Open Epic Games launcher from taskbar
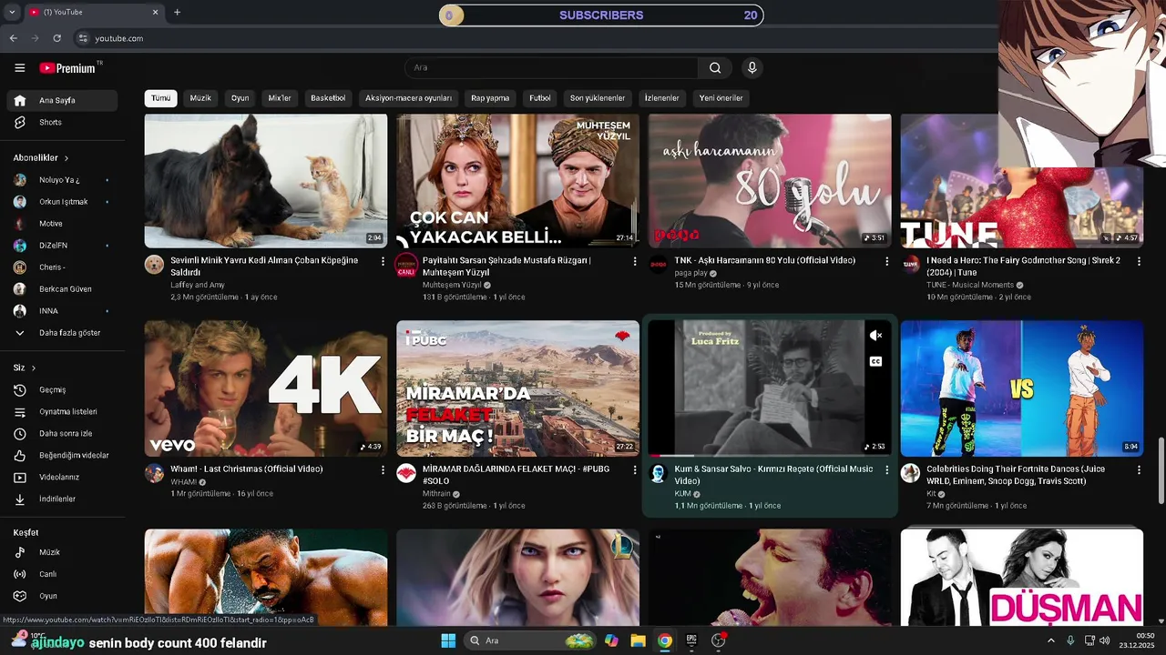1166x655 pixels. (691, 640)
